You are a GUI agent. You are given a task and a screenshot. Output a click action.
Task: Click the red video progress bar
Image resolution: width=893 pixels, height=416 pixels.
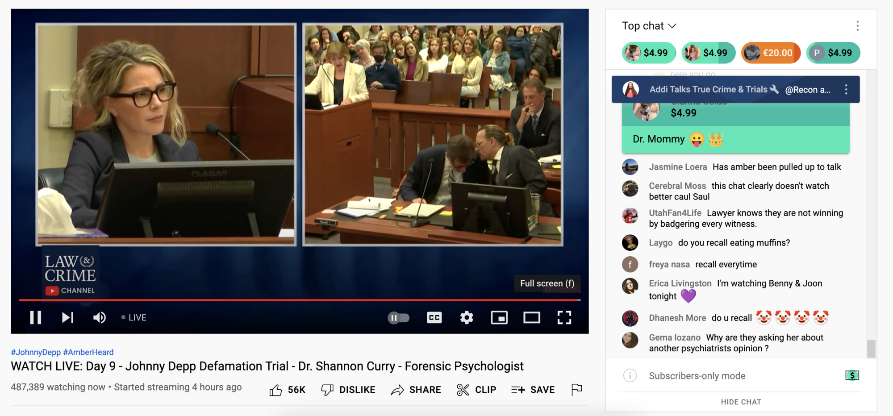(x=300, y=300)
